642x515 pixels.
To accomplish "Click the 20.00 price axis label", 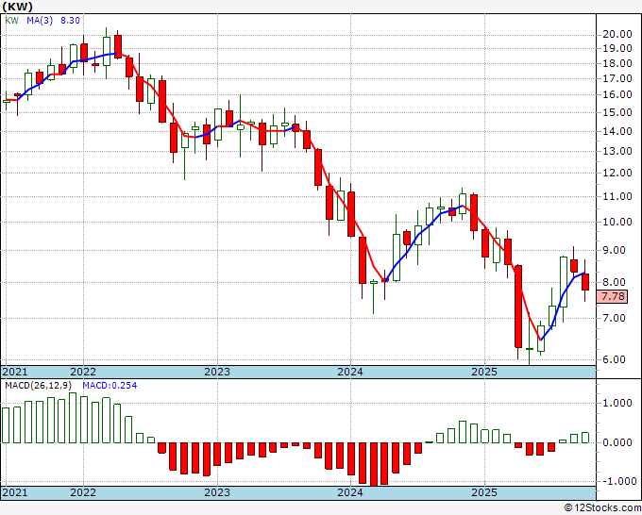I will pyautogui.click(x=617, y=34).
